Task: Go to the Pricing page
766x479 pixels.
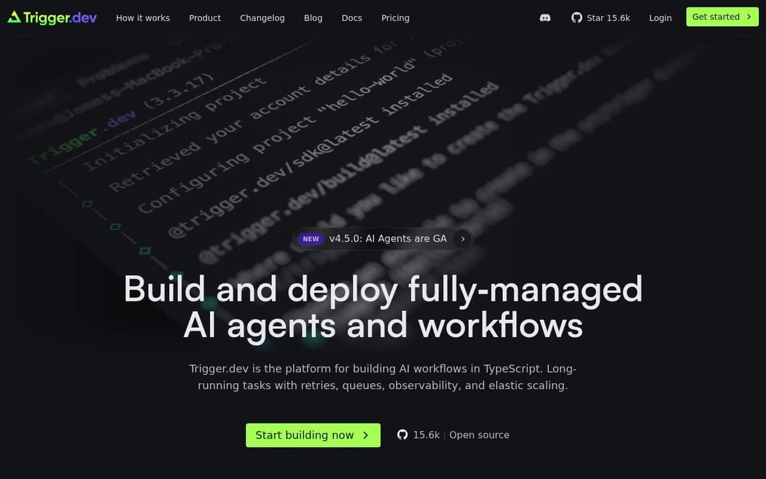Action: (395, 18)
